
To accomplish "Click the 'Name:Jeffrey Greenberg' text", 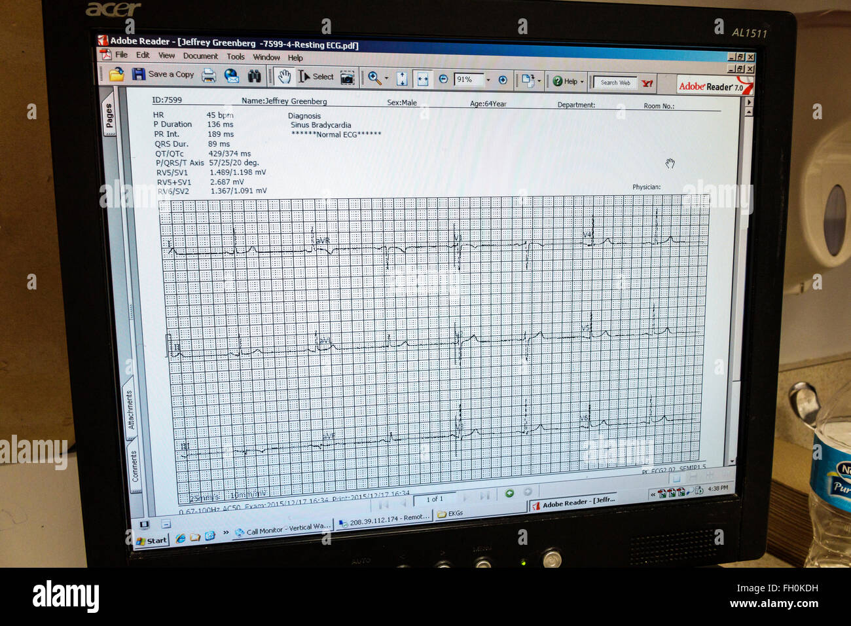I will coord(284,101).
